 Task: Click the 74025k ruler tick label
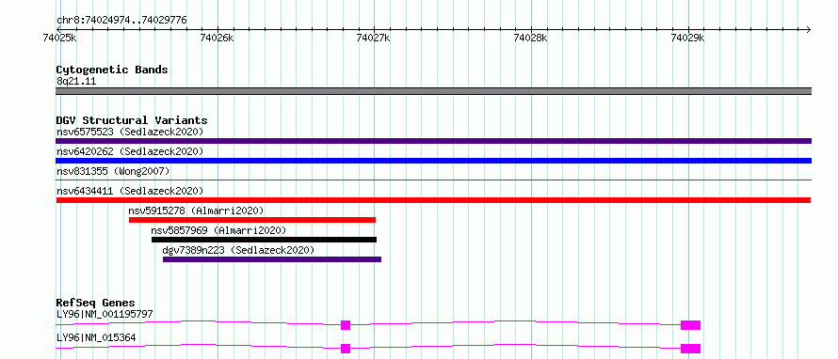(60, 38)
